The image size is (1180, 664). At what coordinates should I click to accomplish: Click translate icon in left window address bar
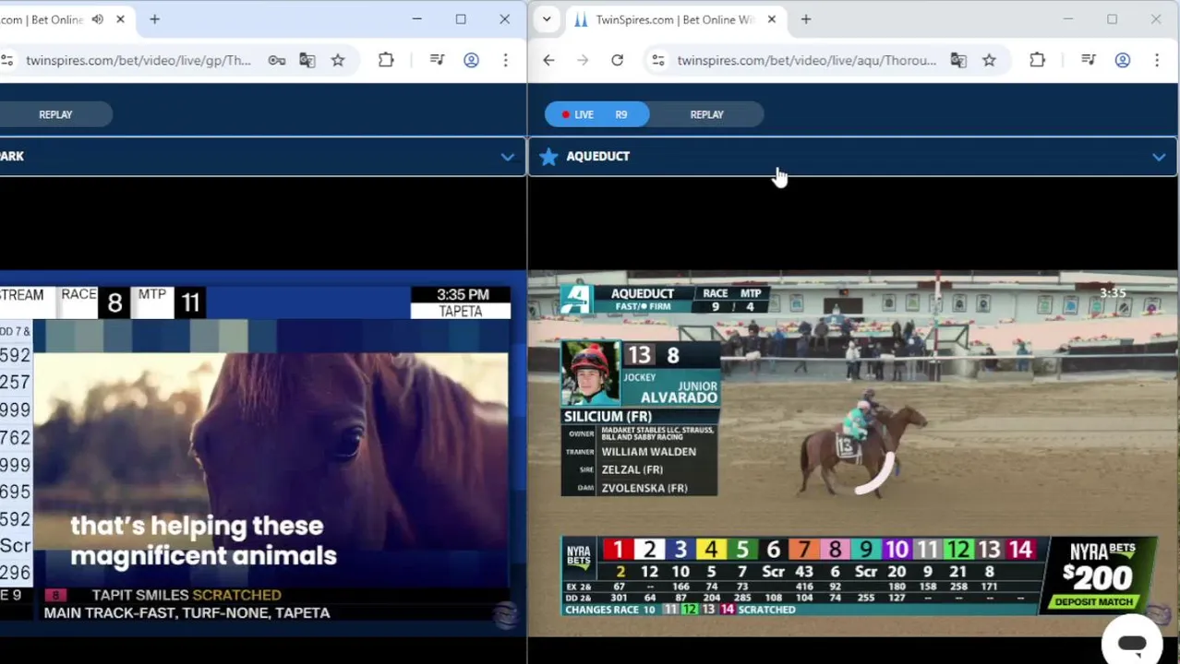(307, 60)
